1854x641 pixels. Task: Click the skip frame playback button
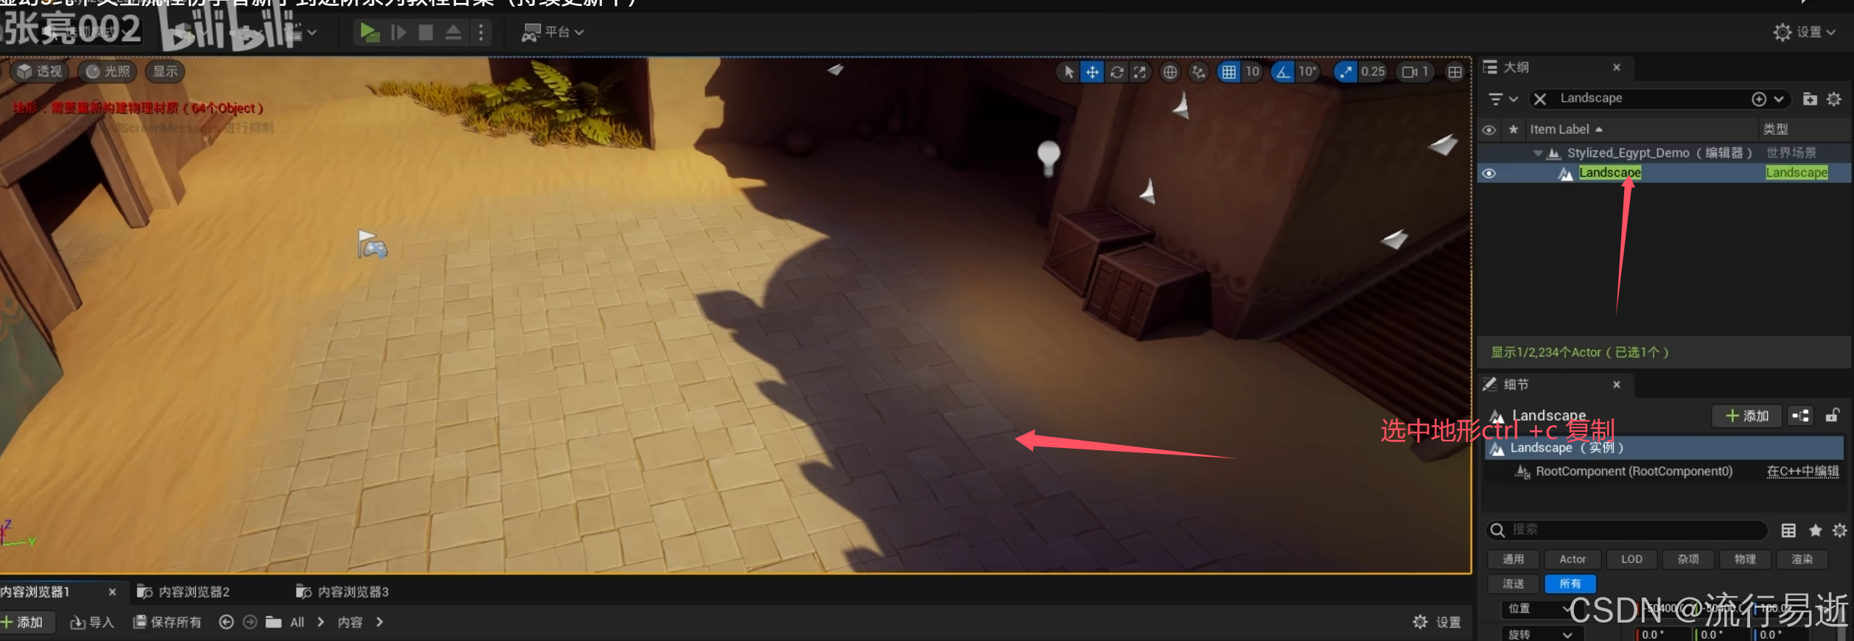click(398, 32)
